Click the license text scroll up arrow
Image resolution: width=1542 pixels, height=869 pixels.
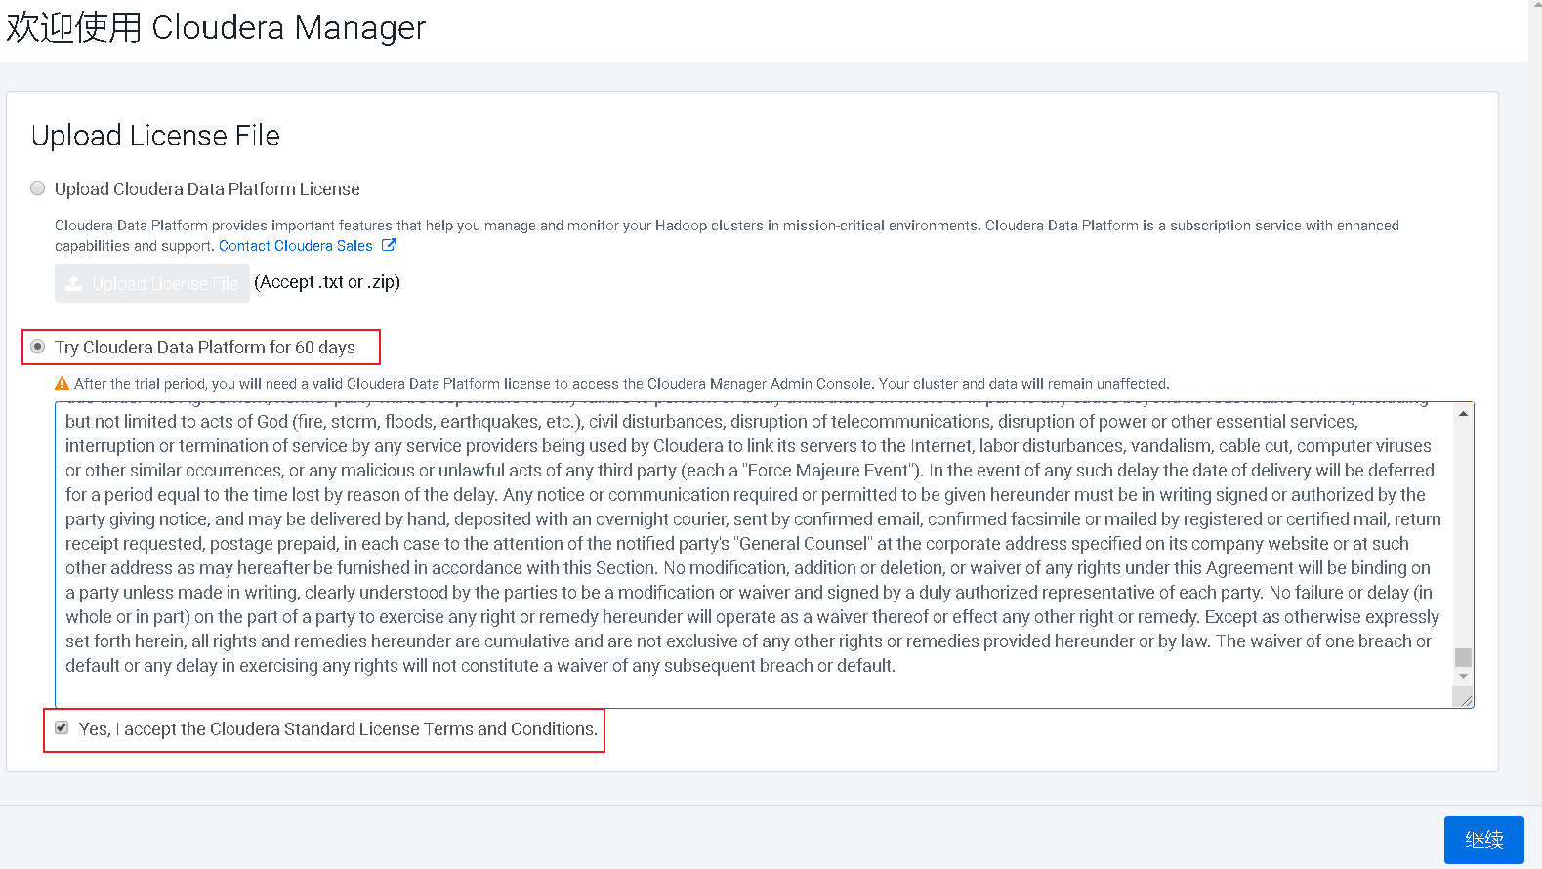click(x=1463, y=414)
